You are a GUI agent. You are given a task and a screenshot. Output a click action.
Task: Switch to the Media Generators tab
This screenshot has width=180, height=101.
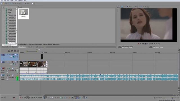(40, 47)
